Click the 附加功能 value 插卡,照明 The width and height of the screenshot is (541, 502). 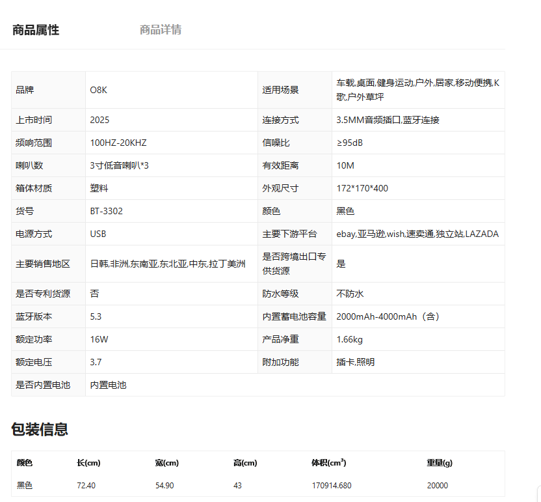[x=356, y=362]
